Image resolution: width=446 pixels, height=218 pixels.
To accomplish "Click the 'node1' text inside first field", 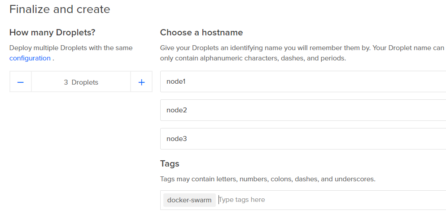I will (176, 81).
